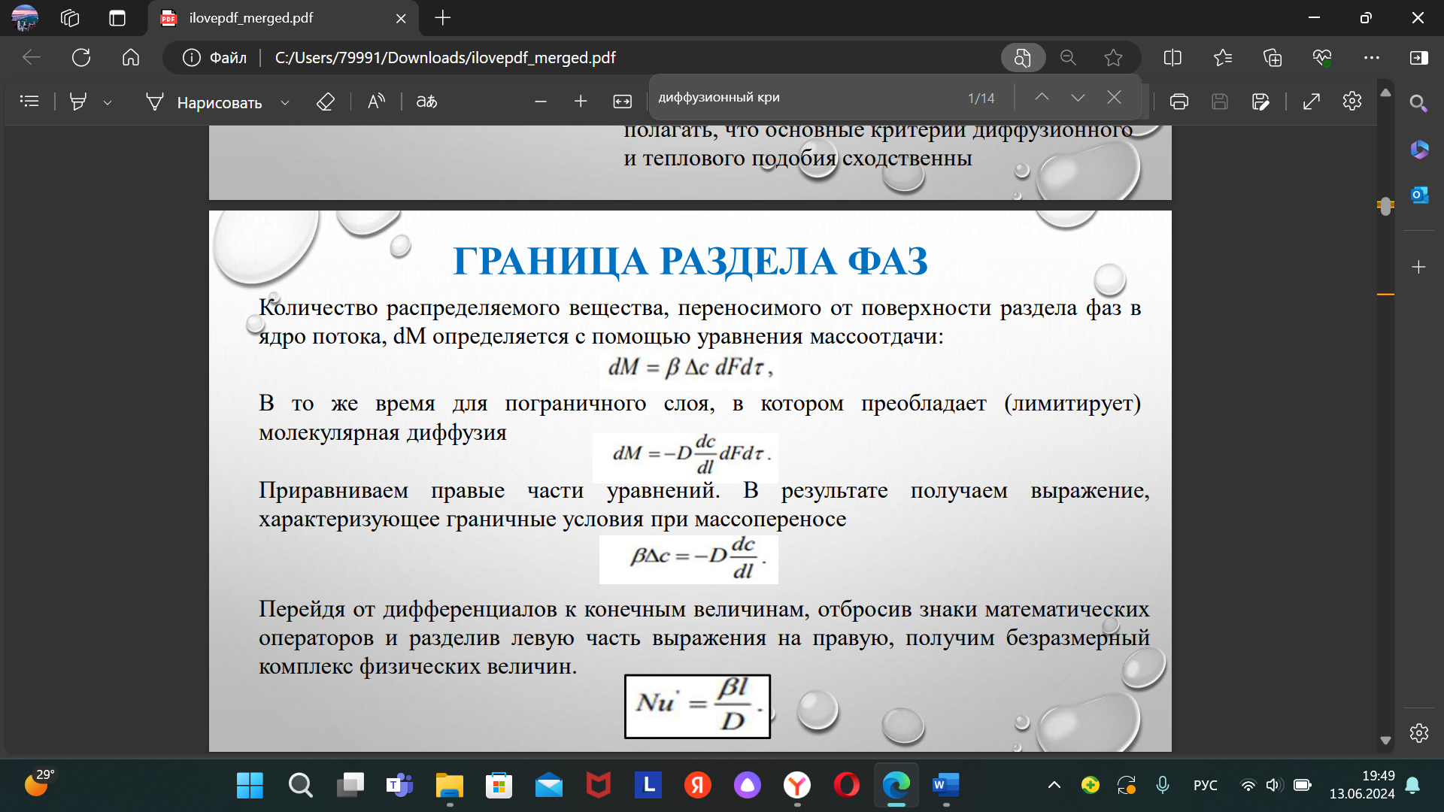Go to previous search result
Screen dimensions: 1444x812
[x=1042, y=97]
